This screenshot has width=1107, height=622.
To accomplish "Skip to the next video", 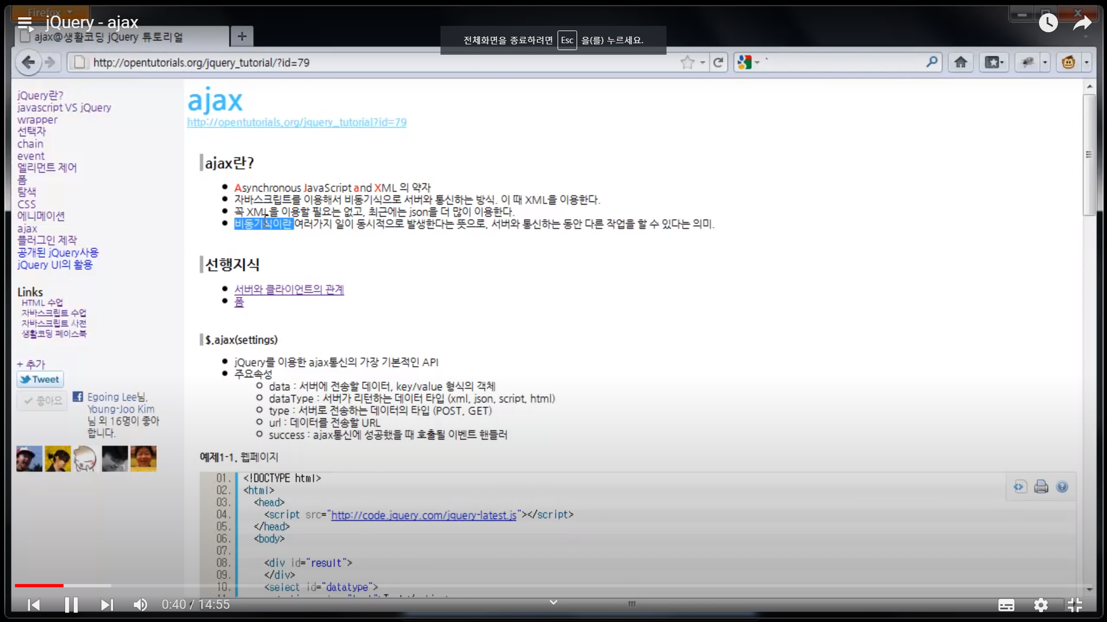I will (x=107, y=605).
